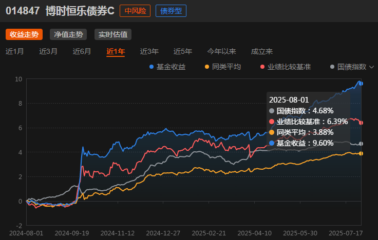Select the 近1年 time range
The height and width of the screenshot is (240, 378).
click(x=116, y=51)
